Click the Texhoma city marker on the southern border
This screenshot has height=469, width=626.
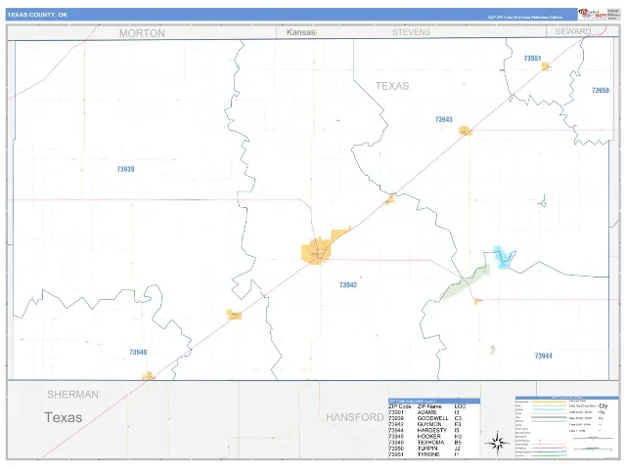(148, 376)
